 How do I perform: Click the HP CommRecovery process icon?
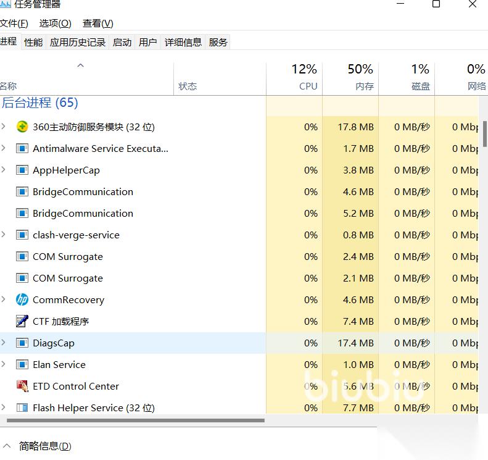(x=22, y=300)
